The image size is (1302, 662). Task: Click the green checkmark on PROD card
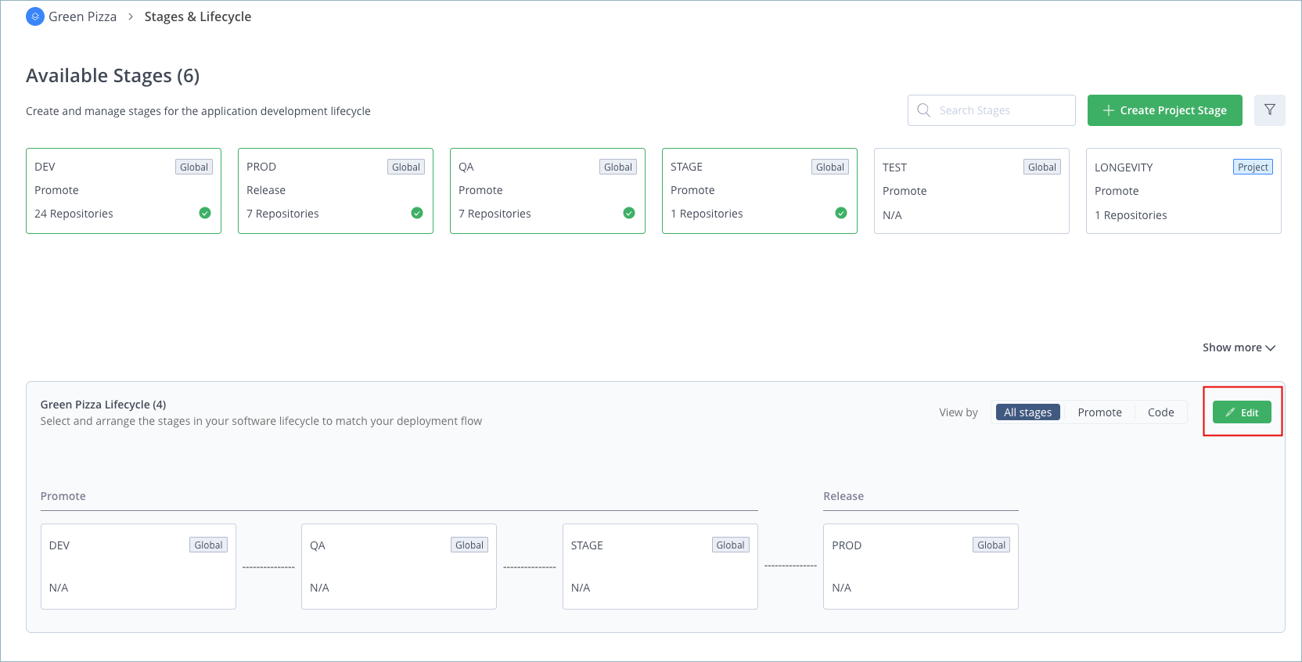click(x=417, y=213)
